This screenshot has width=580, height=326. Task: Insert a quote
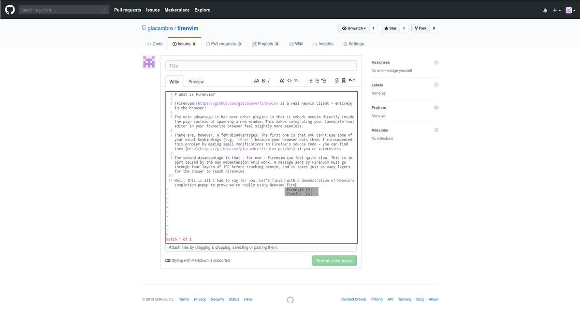coord(282,81)
